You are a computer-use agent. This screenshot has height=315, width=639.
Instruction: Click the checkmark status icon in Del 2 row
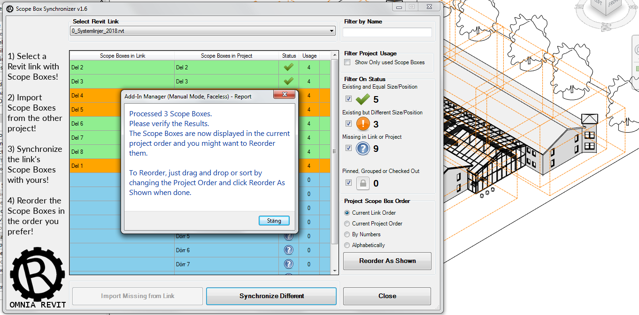point(288,67)
